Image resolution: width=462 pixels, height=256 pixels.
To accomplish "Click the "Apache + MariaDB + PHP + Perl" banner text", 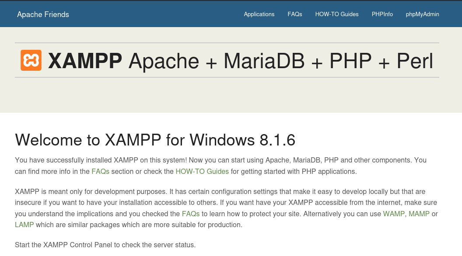I will point(280,61).
